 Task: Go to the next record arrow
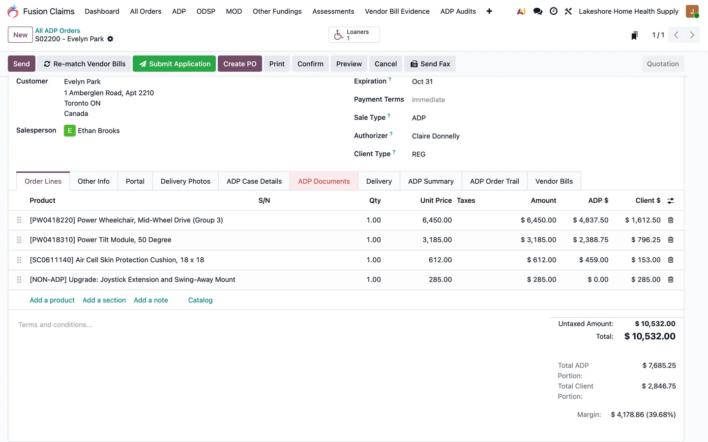pos(692,35)
